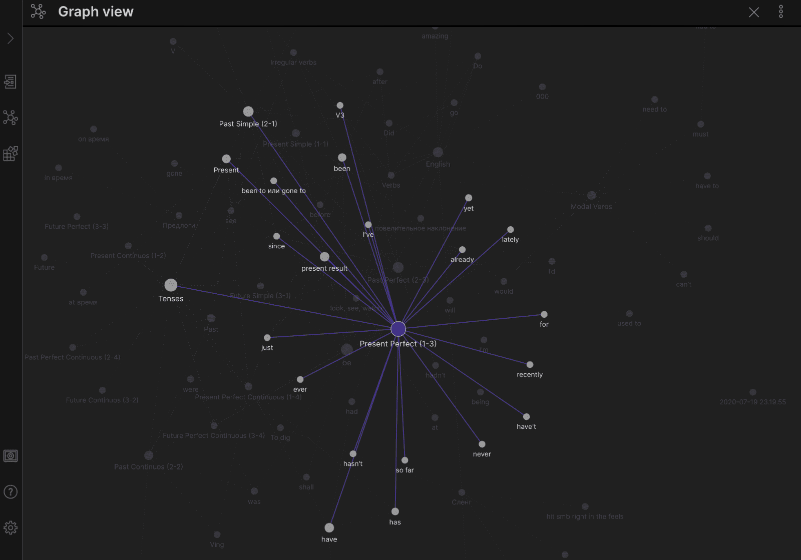Click the dimmed Present Continuos (1-2) node
This screenshot has height=560, width=801.
pyautogui.click(x=128, y=246)
